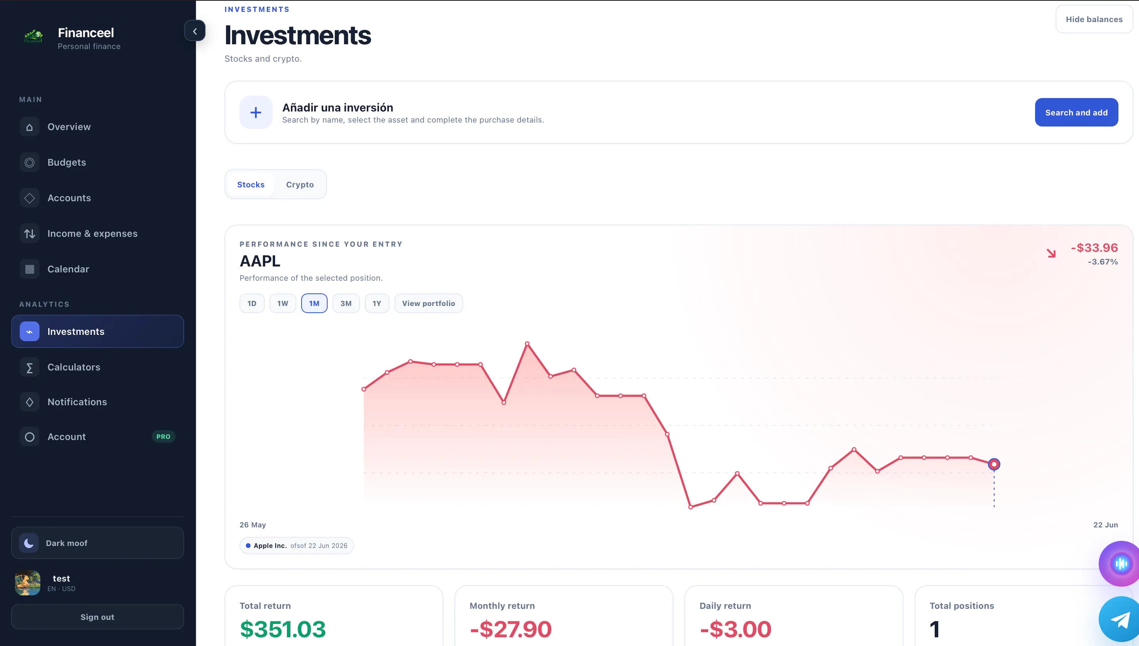Select the 1M time range
Viewport: 1139px width, 646px height.
coord(314,304)
